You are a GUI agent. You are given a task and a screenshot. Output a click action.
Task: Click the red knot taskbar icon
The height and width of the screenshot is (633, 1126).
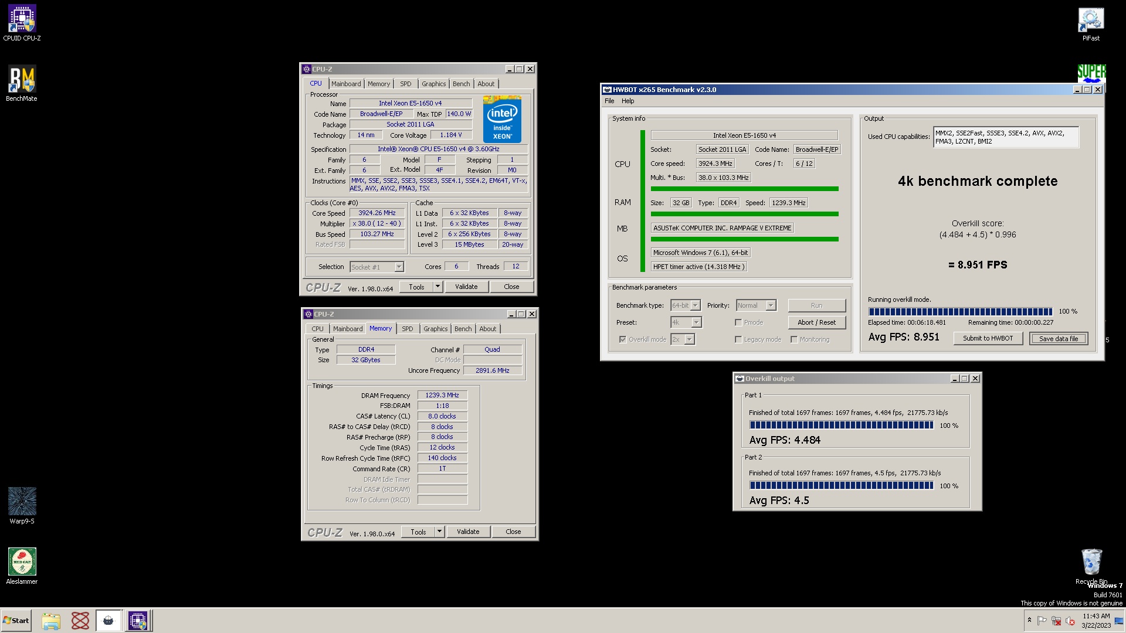(x=80, y=621)
